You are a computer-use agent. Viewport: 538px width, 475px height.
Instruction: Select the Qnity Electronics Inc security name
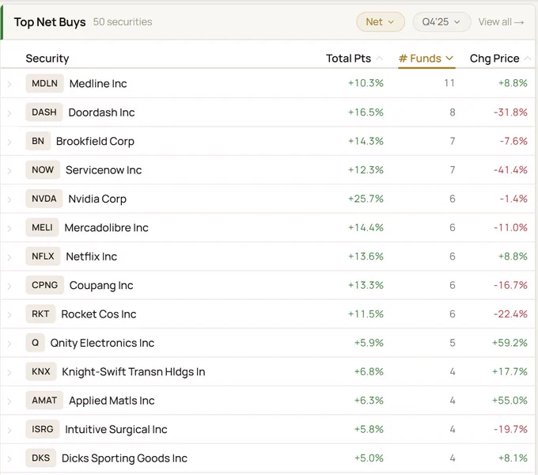(102, 344)
